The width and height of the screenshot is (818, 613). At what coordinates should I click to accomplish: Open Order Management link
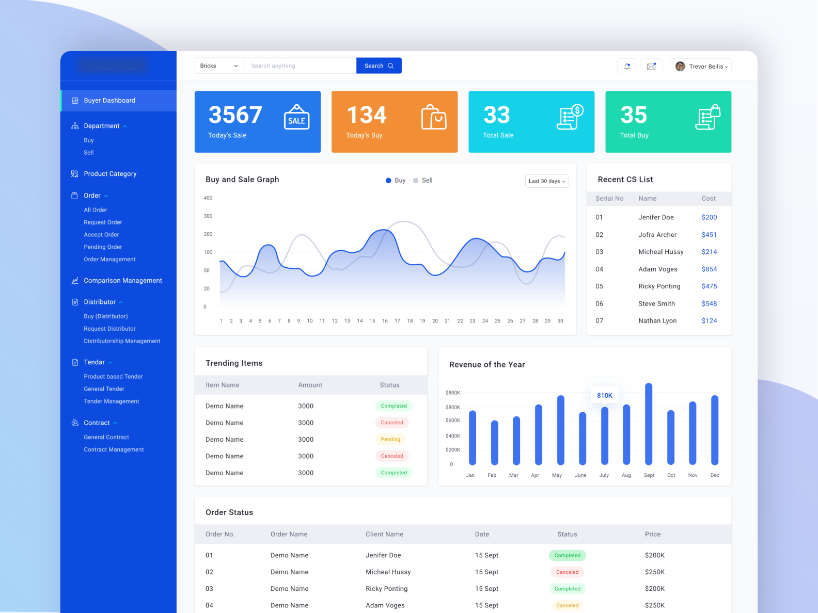(x=109, y=260)
